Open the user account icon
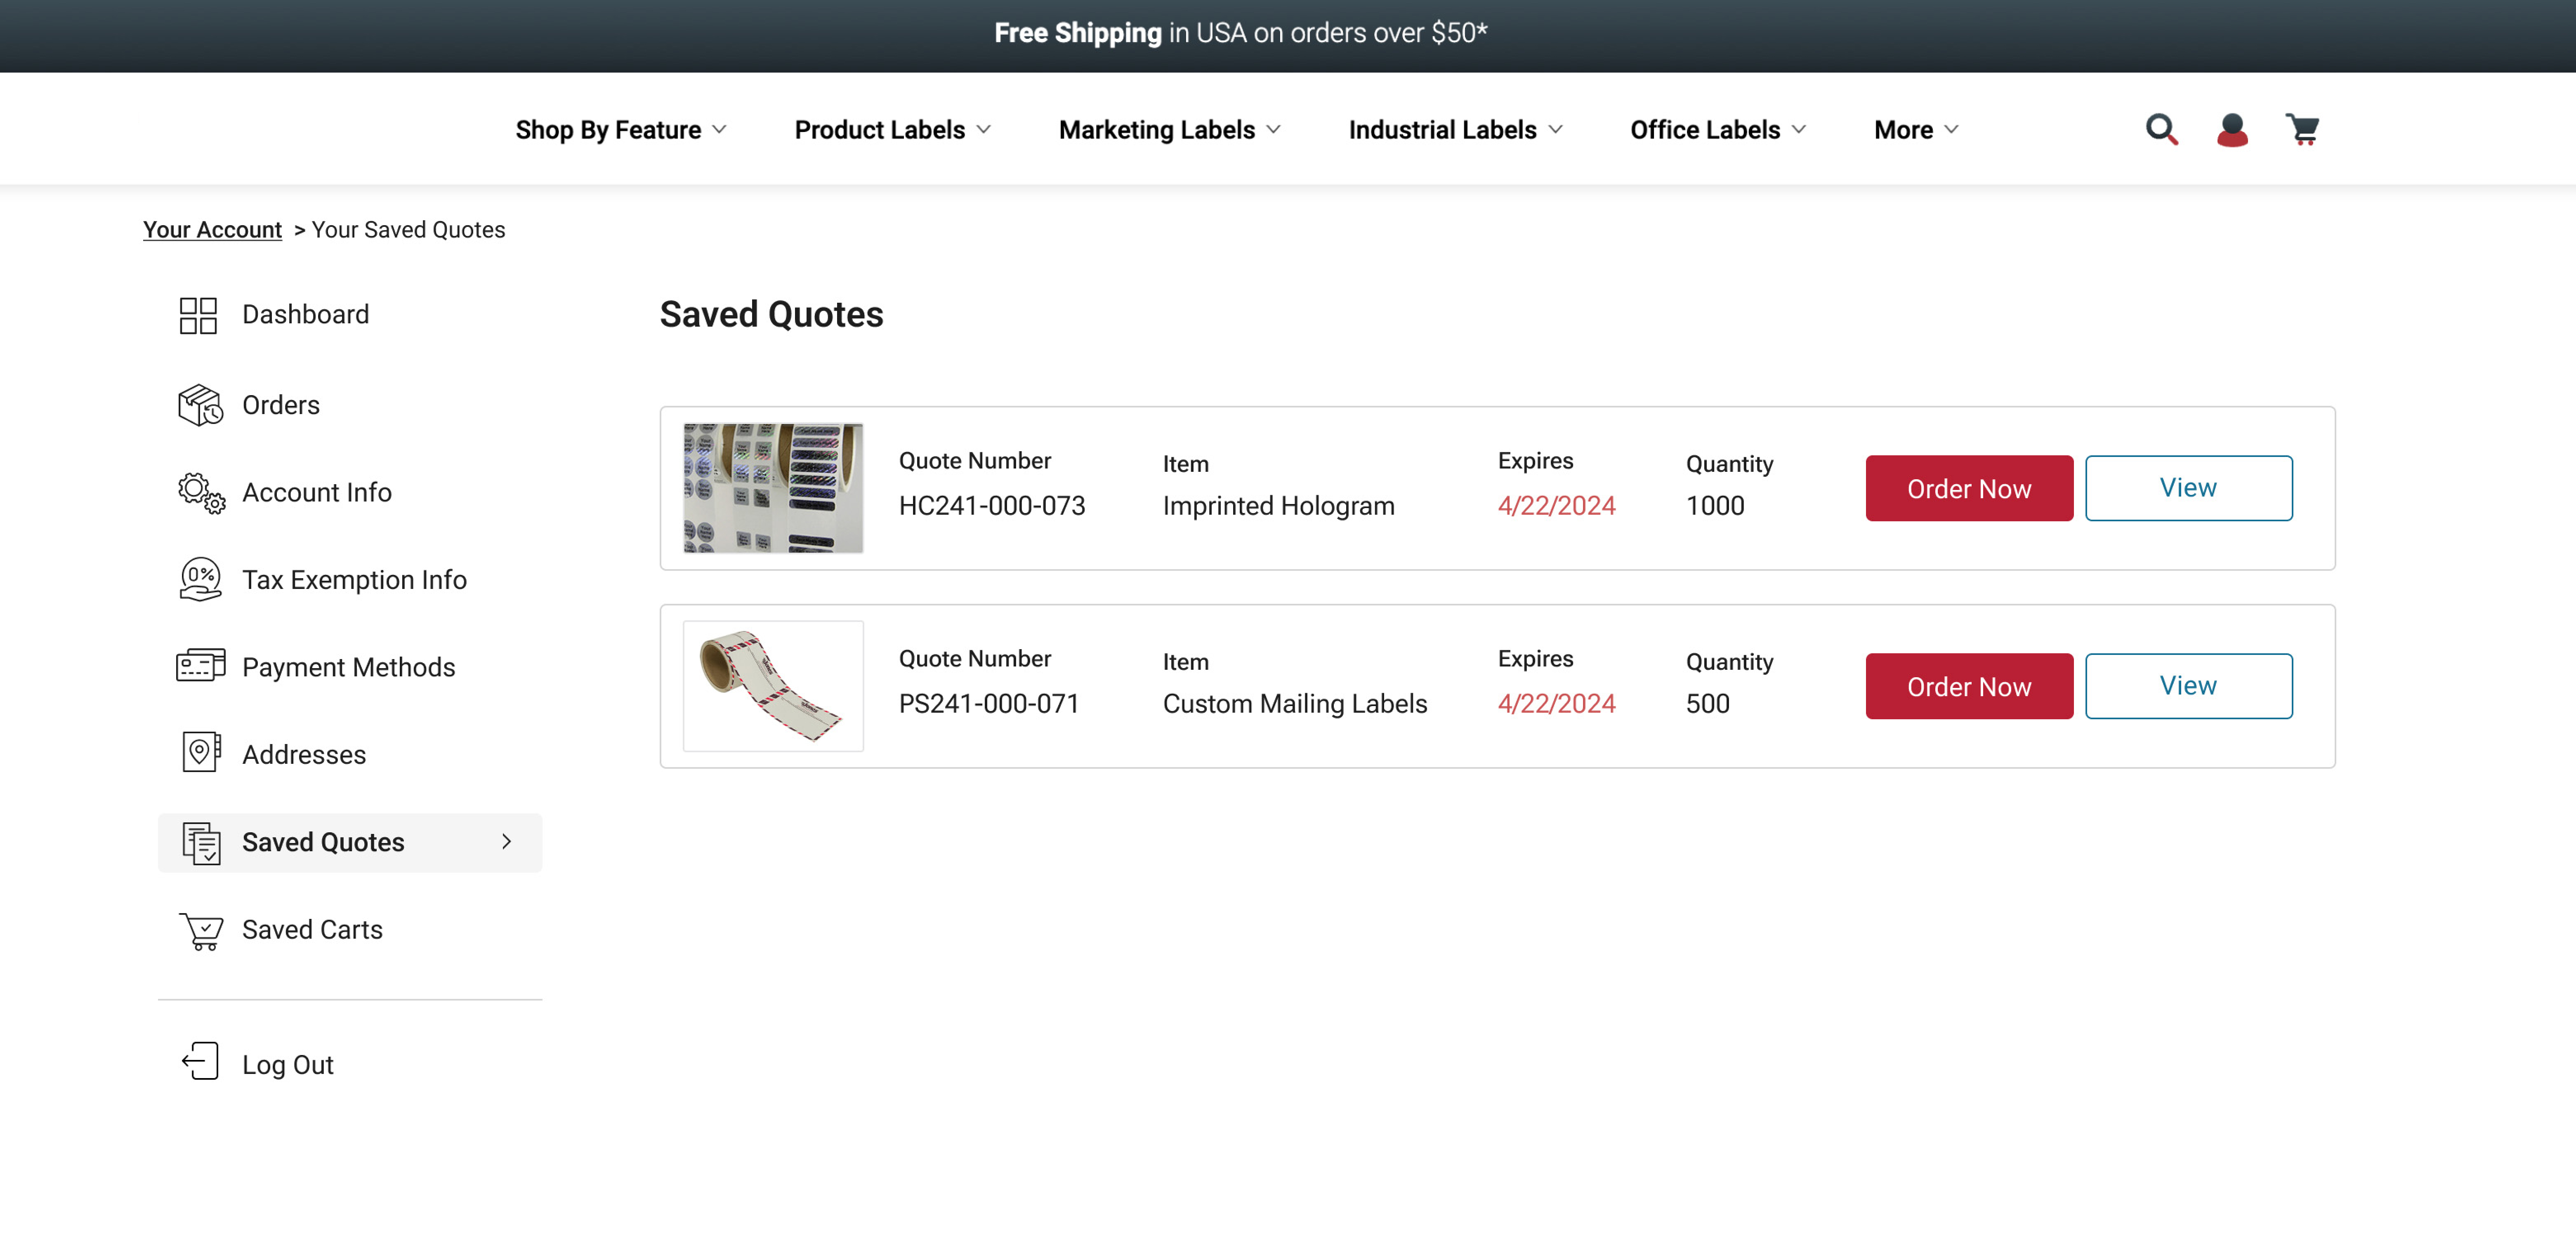 [x=2232, y=130]
